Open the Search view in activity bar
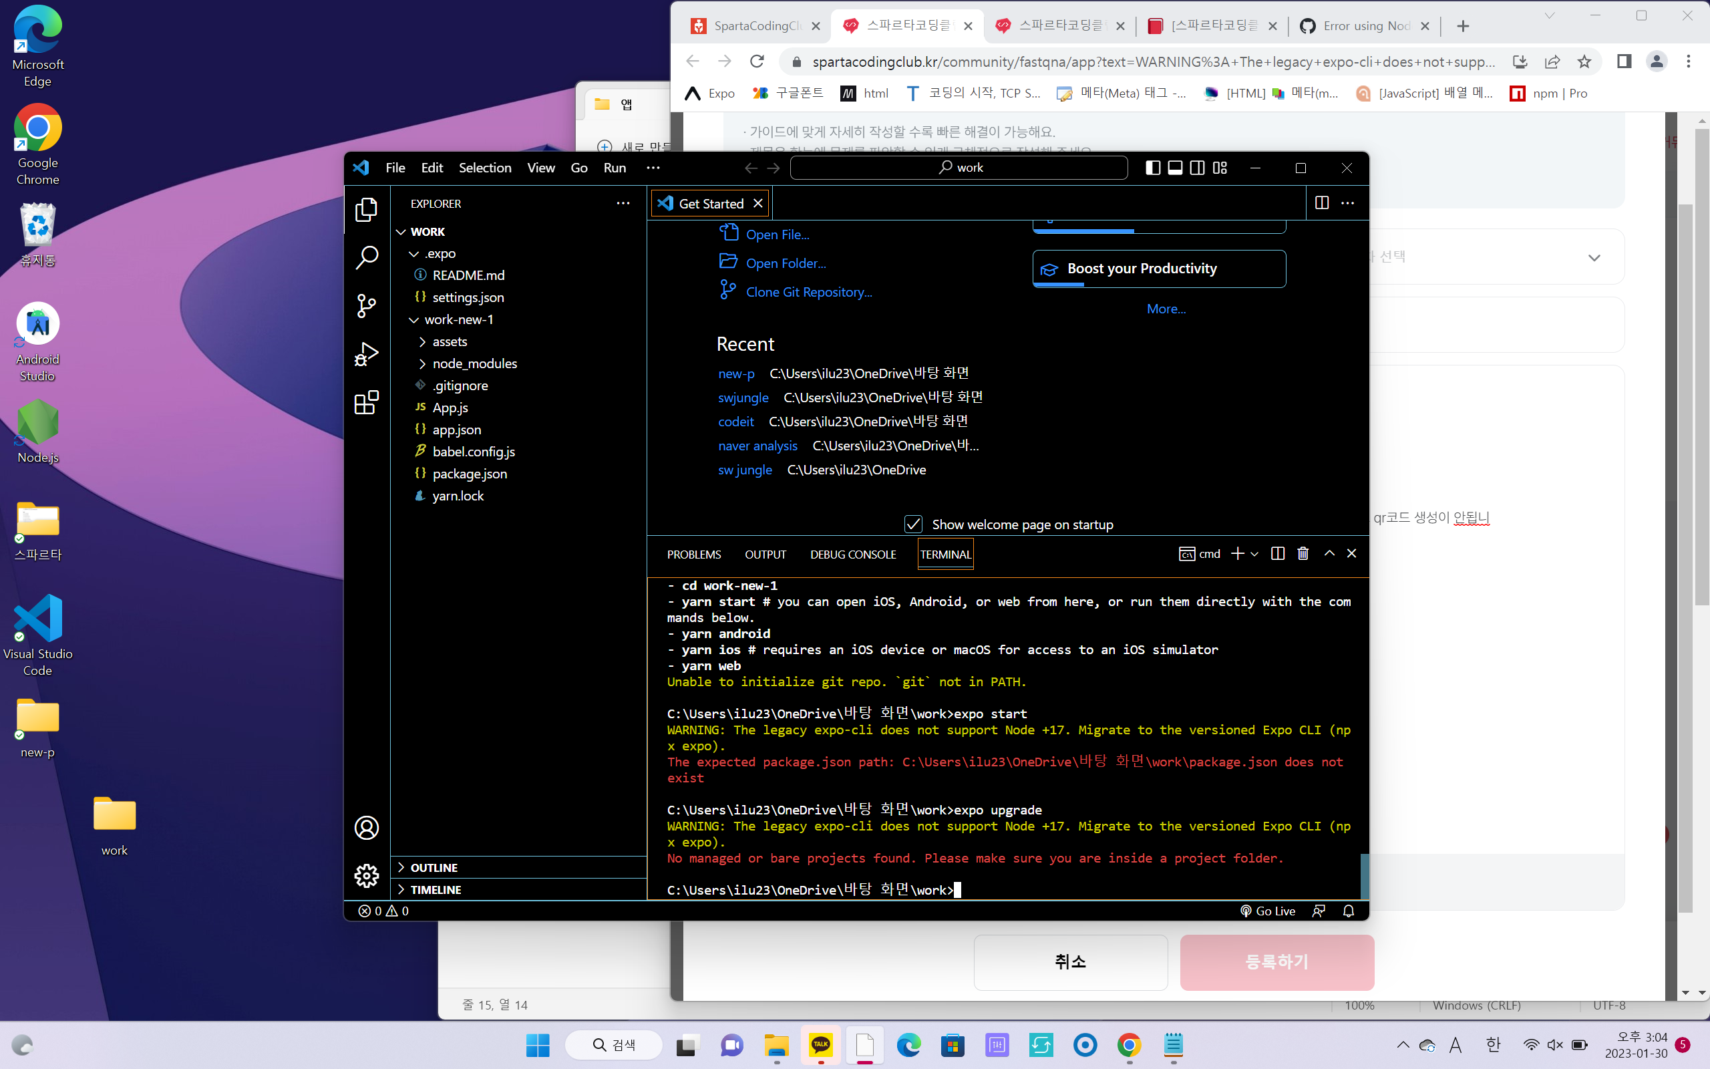Image resolution: width=1710 pixels, height=1069 pixels. pos(366,258)
